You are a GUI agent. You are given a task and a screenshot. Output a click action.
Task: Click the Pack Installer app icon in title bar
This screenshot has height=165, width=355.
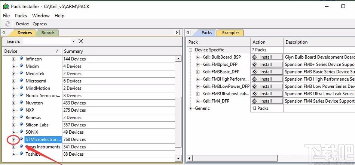(x=6, y=6)
